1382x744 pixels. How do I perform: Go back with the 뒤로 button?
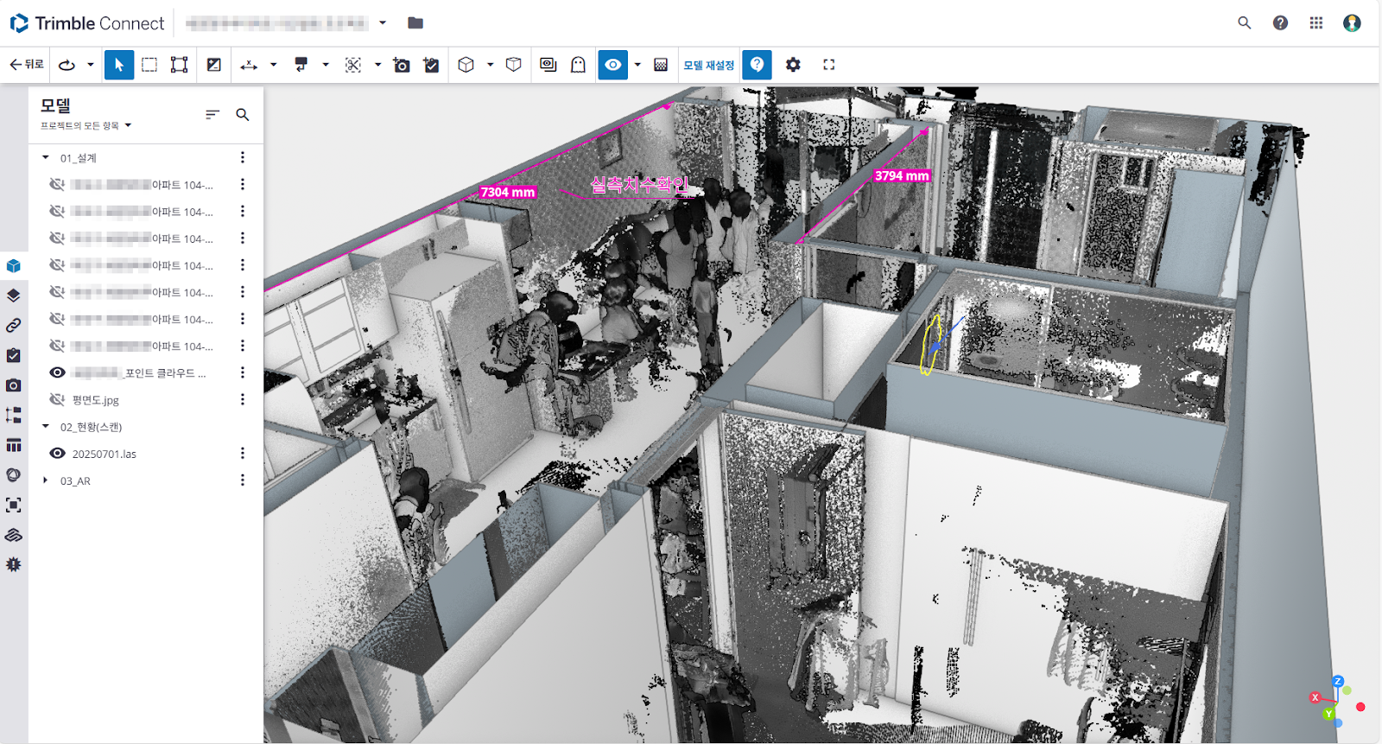[27, 65]
